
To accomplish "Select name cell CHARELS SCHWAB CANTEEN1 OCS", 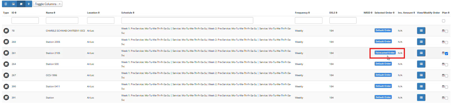I will [65, 31].
